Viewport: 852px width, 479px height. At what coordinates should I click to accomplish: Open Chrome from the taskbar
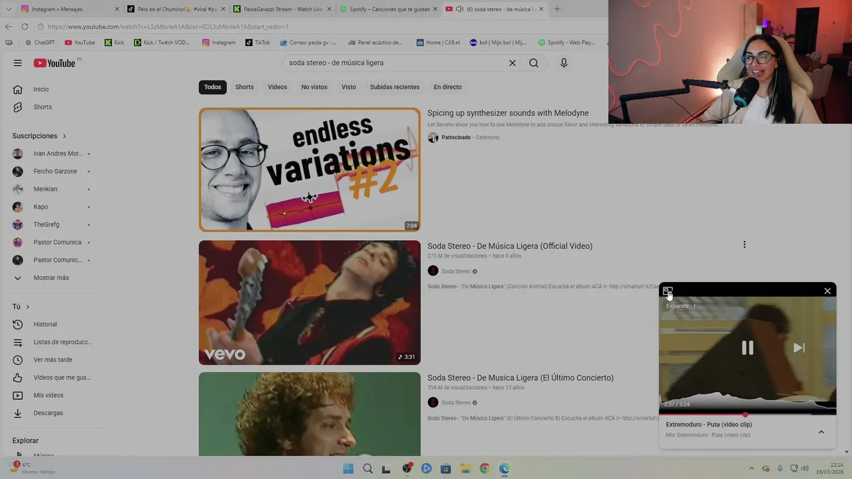[485, 468]
